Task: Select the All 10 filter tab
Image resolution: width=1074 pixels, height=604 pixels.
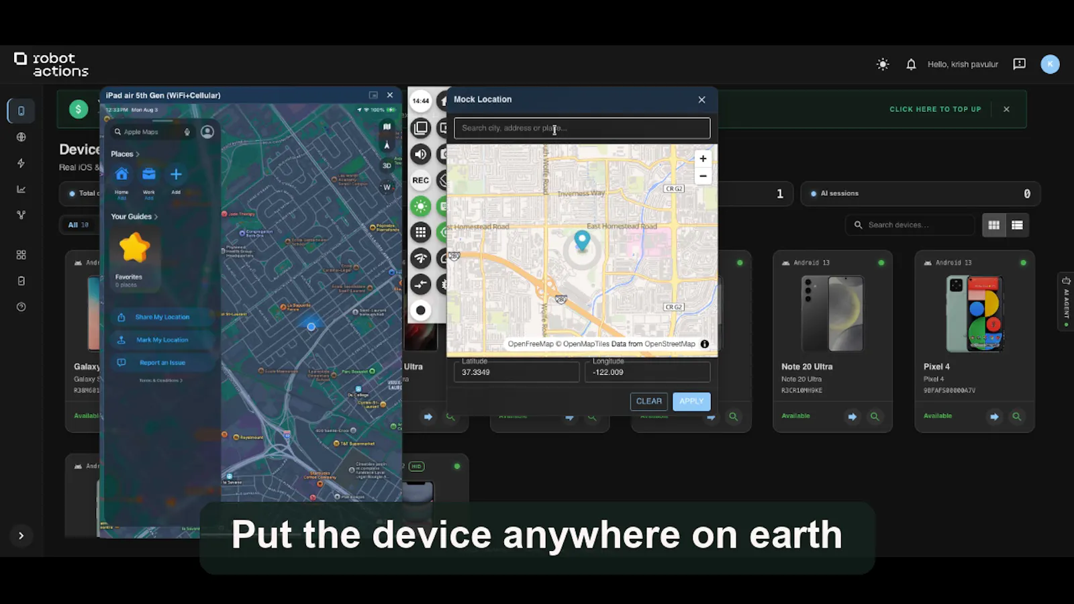Action: (x=79, y=225)
